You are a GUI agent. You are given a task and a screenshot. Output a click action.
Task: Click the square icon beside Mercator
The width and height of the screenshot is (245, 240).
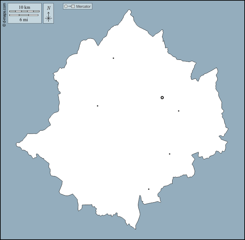click(x=73, y=6)
